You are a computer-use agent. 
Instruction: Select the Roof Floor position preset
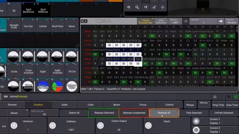(58, 25)
